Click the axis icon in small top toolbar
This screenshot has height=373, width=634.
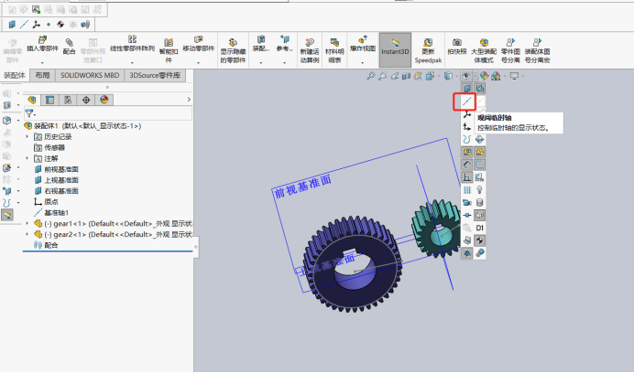click(x=24, y=25)
